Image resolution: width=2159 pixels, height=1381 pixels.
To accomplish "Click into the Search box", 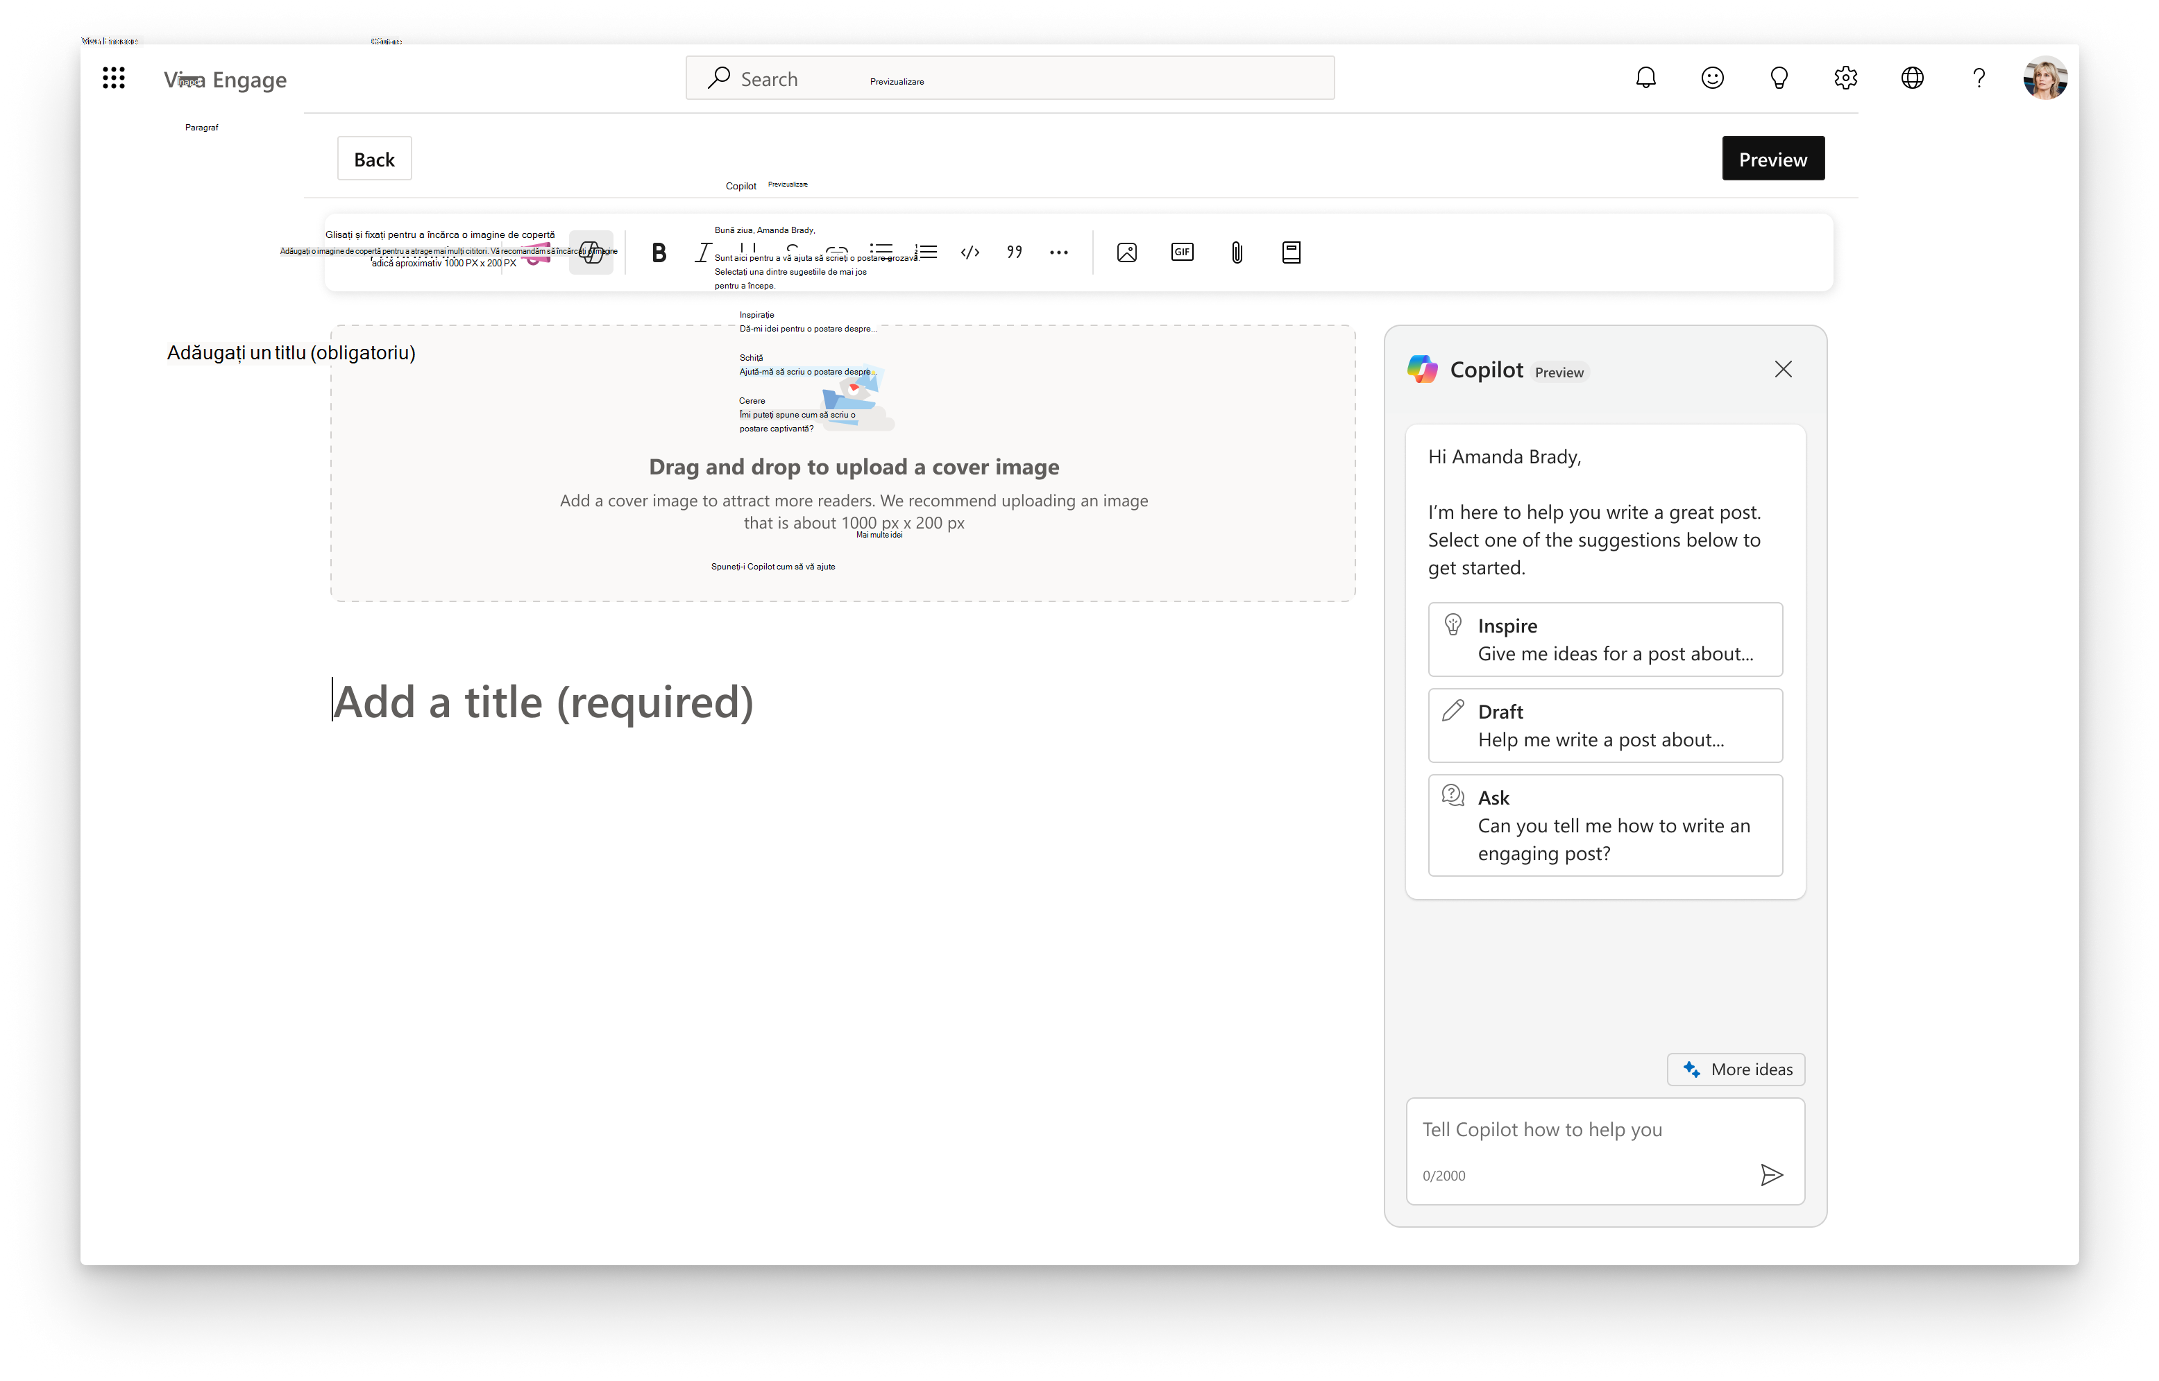I will [1009, 78].
